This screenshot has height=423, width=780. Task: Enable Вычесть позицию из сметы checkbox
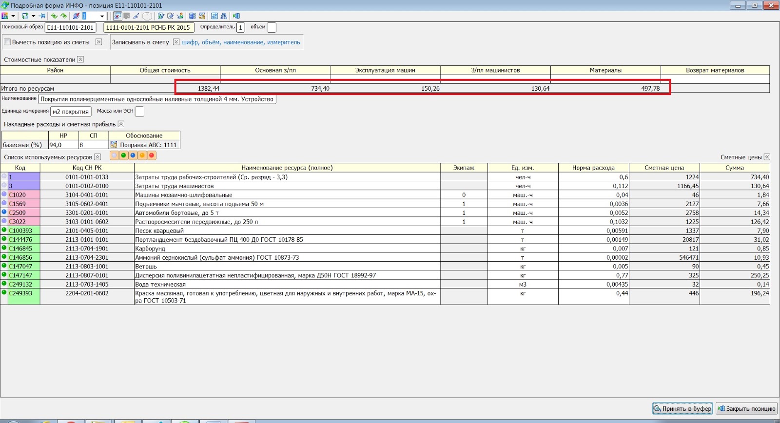[7, 42]
